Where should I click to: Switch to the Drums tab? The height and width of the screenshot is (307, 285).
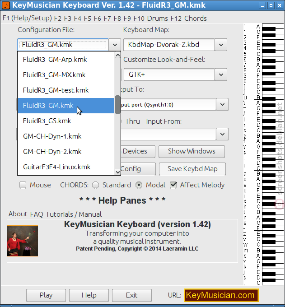click(158, 19)
